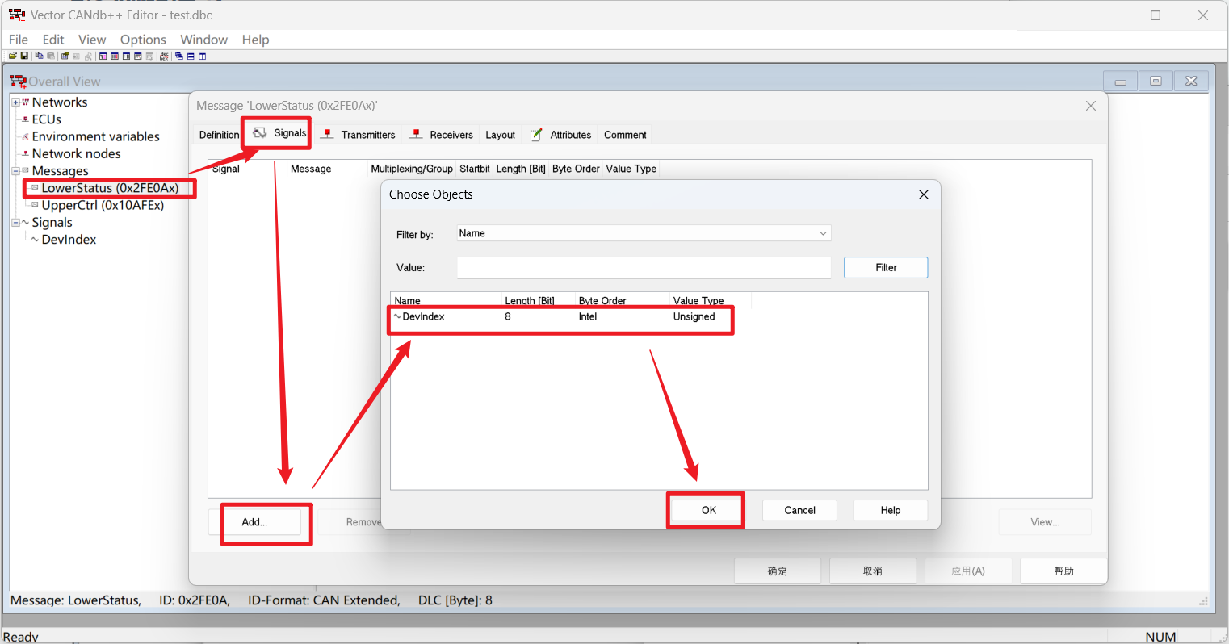Select UpperCtrl (0x10AFEx) message in tree
The image size is (1229, 644).
tap(103, 206)
